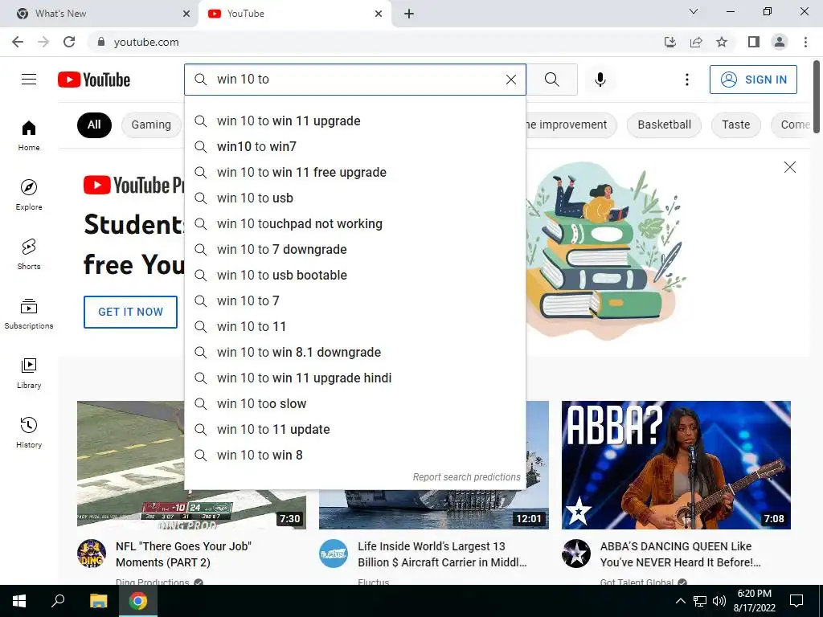Open the Chrome profile avatar

[780, 42]
